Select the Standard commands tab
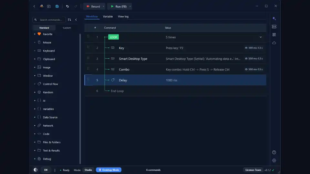 pyautogui.click(x=44, y=28)
